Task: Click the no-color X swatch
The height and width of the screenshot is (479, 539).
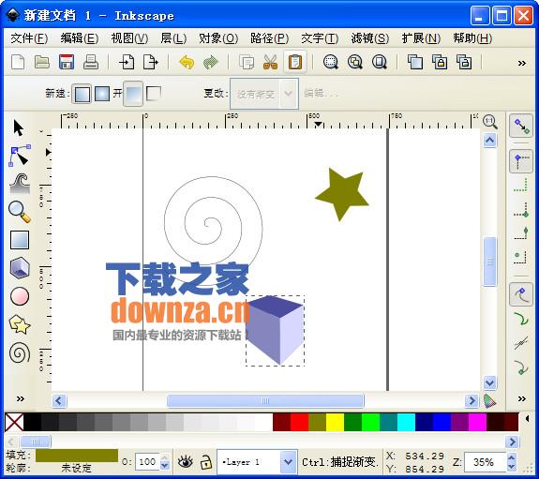Action: 14,422
